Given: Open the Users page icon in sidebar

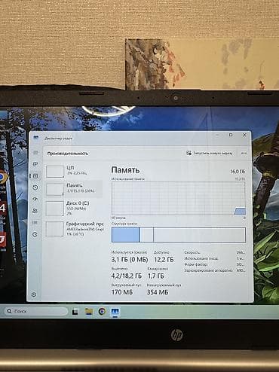Looking at the screenshot, I should [x=35, y=211].
